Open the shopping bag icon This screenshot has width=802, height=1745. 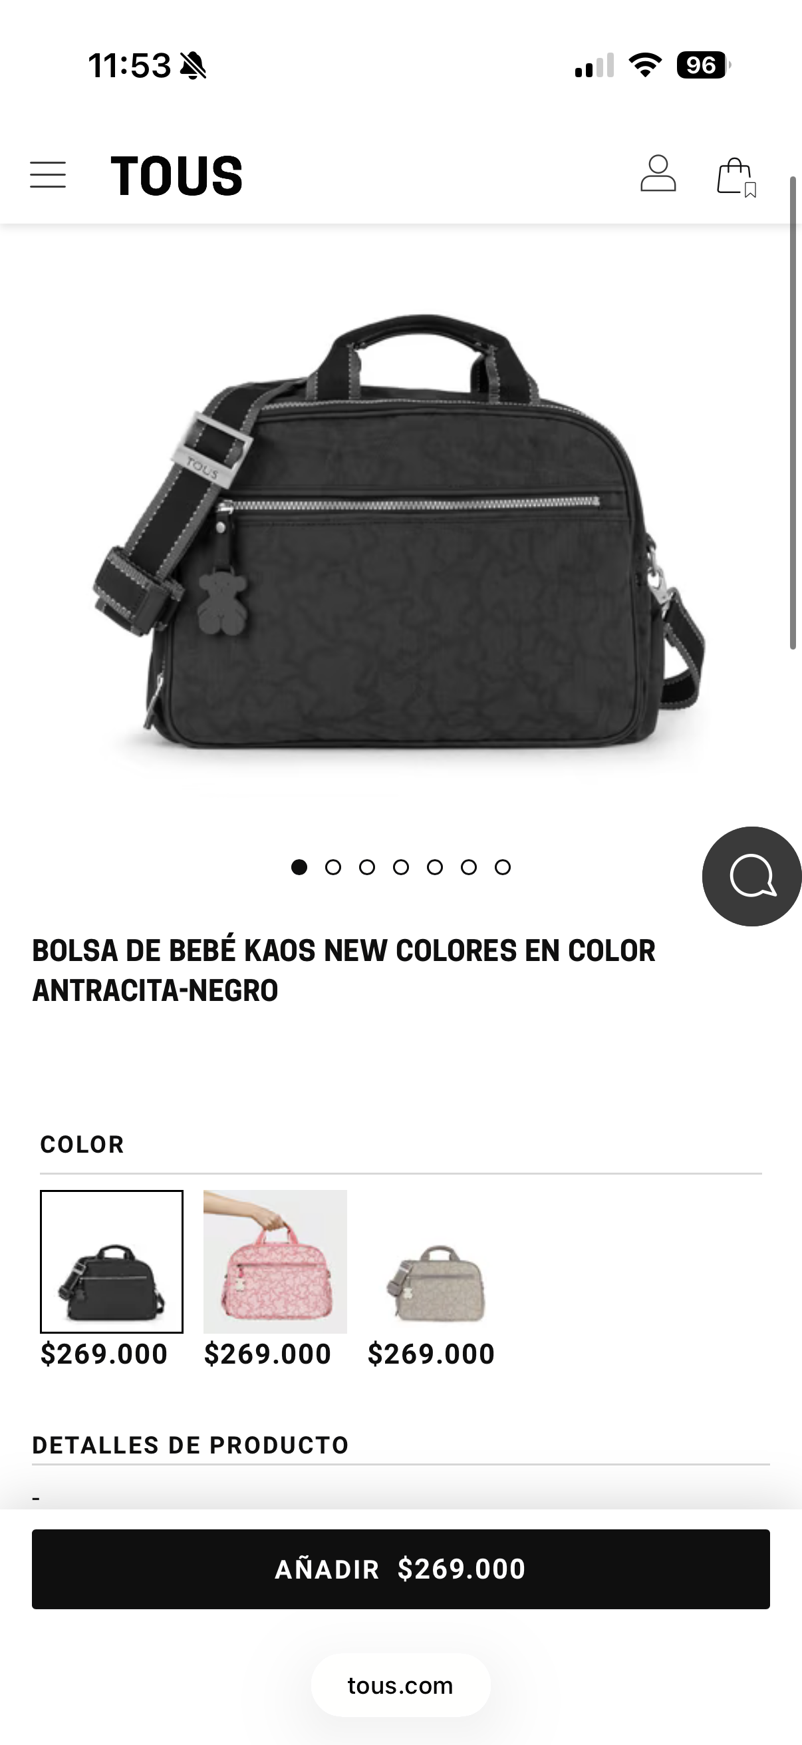(x=736, y=178)
